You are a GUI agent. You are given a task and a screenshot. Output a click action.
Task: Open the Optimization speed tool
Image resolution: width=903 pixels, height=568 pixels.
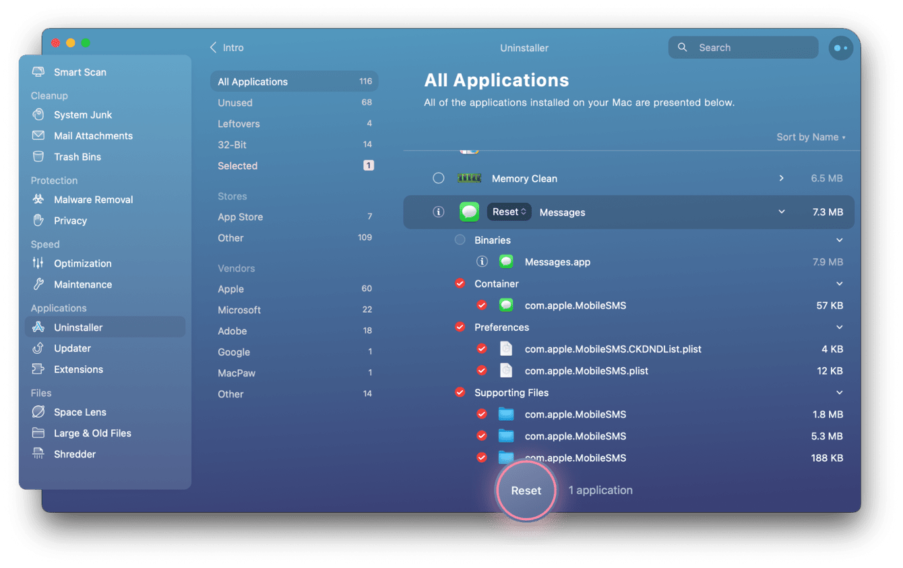click(82, 263)
